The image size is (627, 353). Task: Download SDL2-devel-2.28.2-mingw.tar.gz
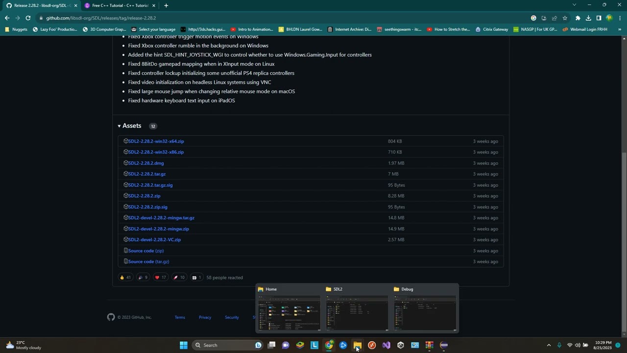(x=161, y=218)
